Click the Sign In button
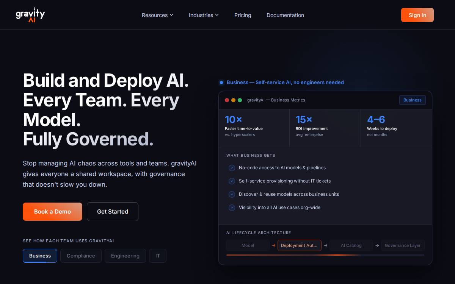The width and height of the screenshot is (455, 284). (417, 15)
